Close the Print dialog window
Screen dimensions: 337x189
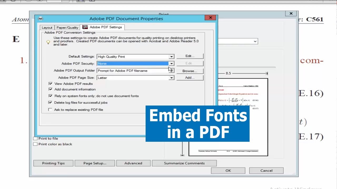[x=291, y=14]
